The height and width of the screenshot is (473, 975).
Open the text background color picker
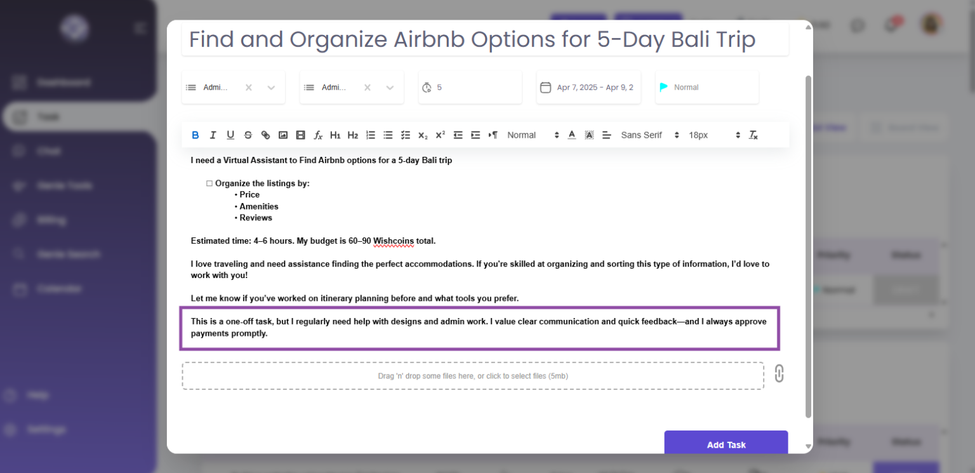click(589, 135)
